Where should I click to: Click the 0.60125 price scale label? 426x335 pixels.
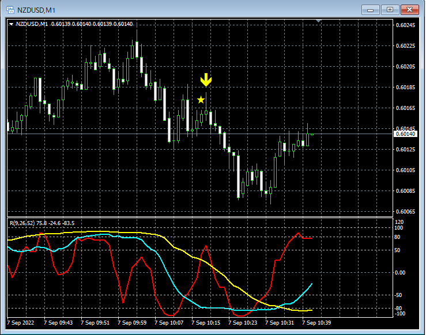[406, 150]
